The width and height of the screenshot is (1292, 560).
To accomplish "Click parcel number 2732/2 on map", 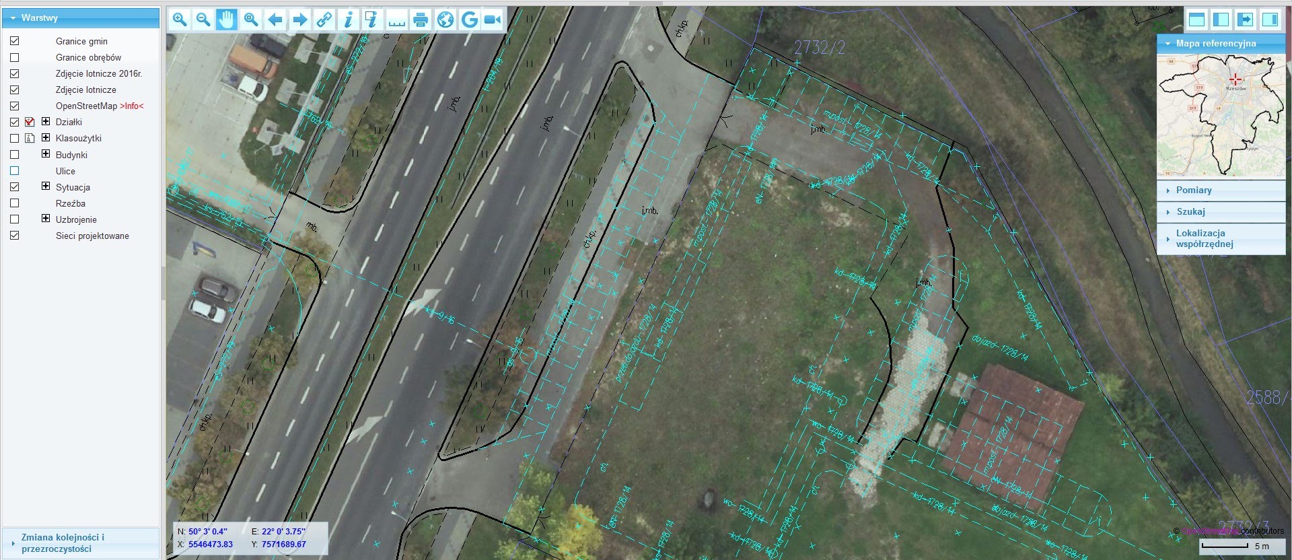I will click(x=819, y=47).
